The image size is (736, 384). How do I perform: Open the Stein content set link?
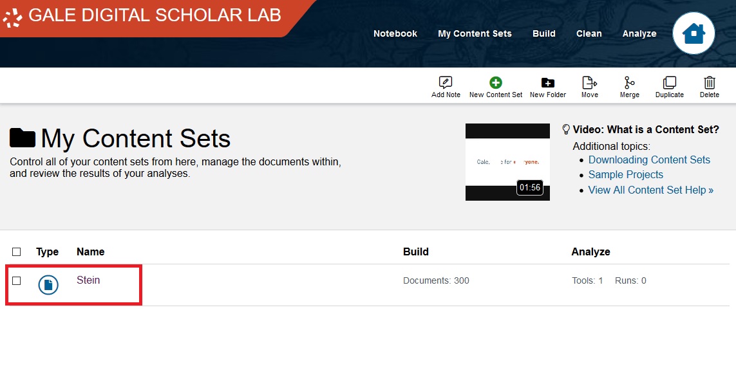(x=88, y=280)
